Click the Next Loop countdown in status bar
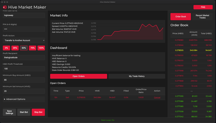Viewport: 216px width, 123px height. click(108, 120)
